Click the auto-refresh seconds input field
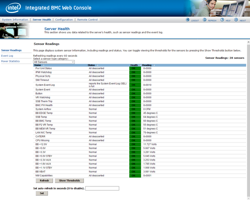Viewport: 250px width, 200px height. point(102,189)
